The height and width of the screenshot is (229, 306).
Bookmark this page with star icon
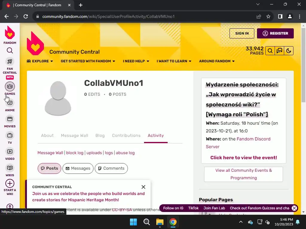pyautogui.click(x=268, y=17)
